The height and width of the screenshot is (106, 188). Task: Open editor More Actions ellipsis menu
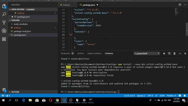[185, 5]
